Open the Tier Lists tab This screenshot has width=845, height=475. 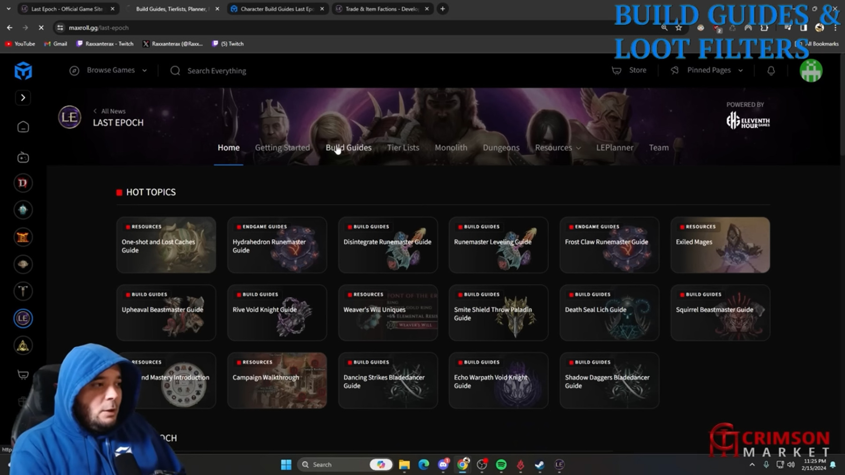(x=403, y=148)
